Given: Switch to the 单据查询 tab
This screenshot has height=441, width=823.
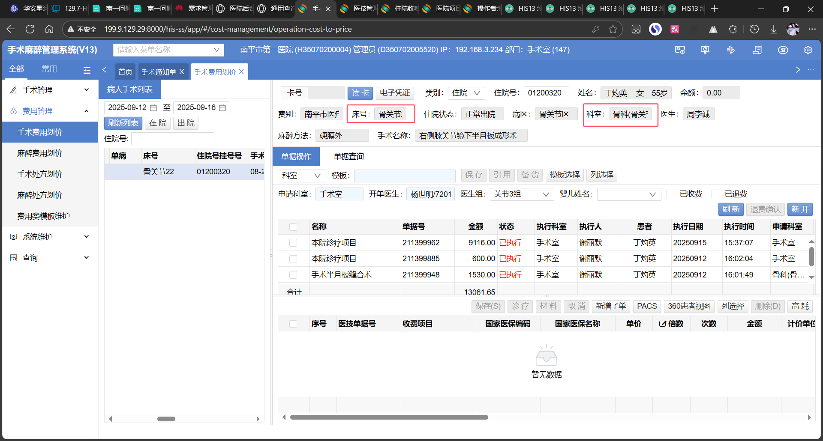Looking at the screenshot, I should [348, 157].
